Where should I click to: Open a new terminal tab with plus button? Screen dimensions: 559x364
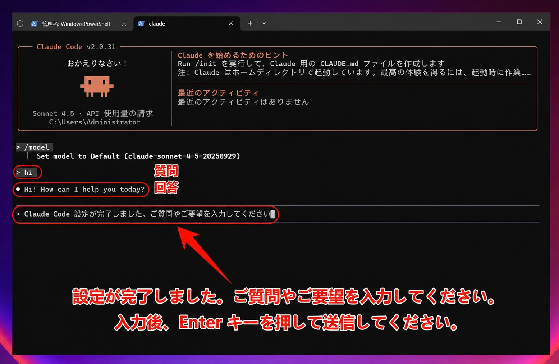pos(250,23)
